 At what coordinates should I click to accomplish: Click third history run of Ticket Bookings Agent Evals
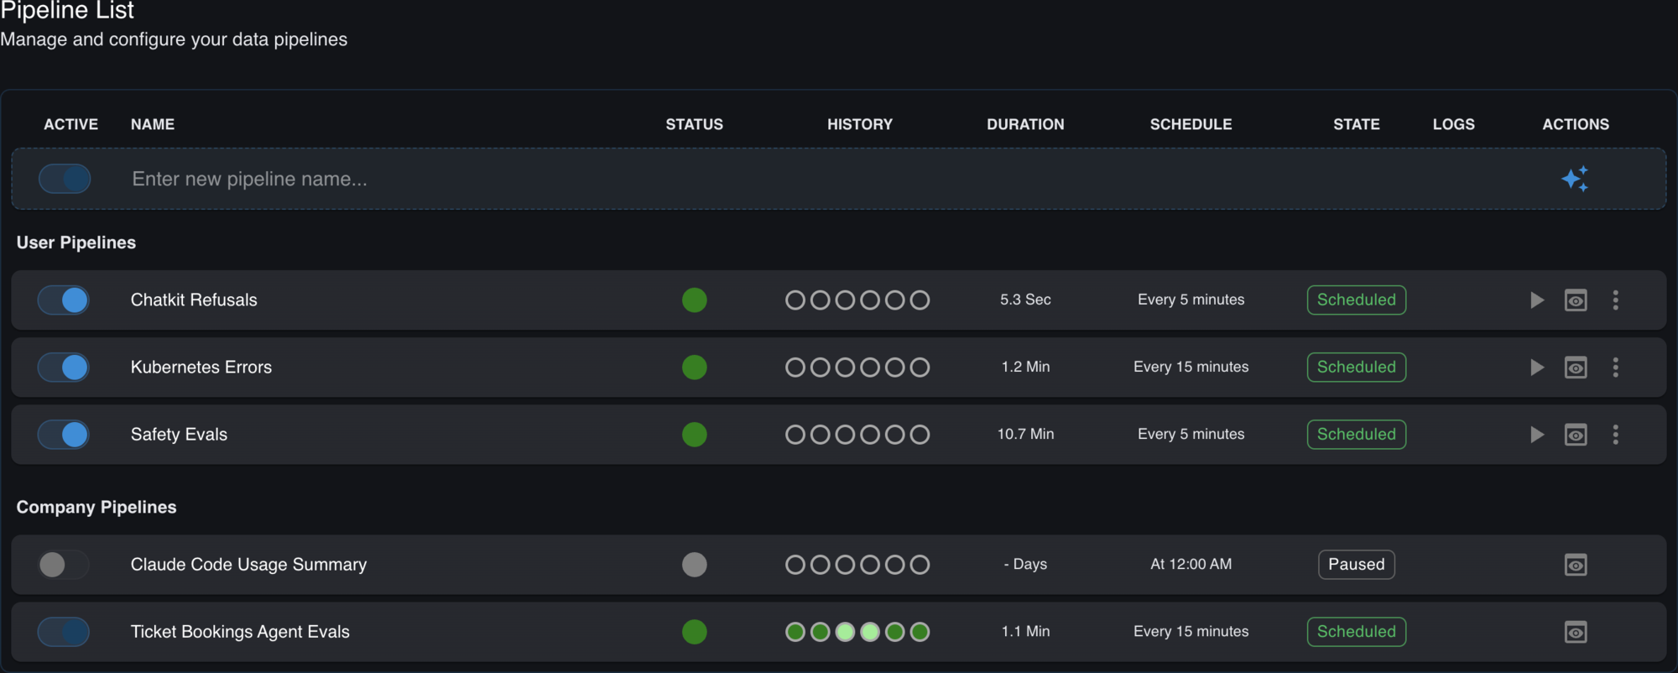pos(846,632)
